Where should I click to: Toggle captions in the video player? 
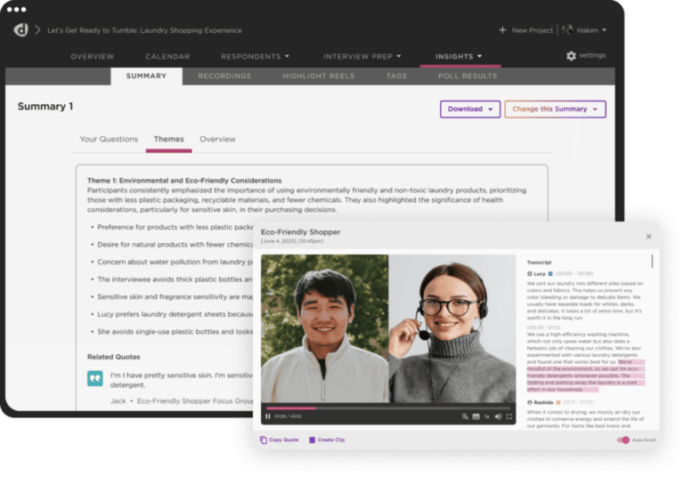[476, 416]
